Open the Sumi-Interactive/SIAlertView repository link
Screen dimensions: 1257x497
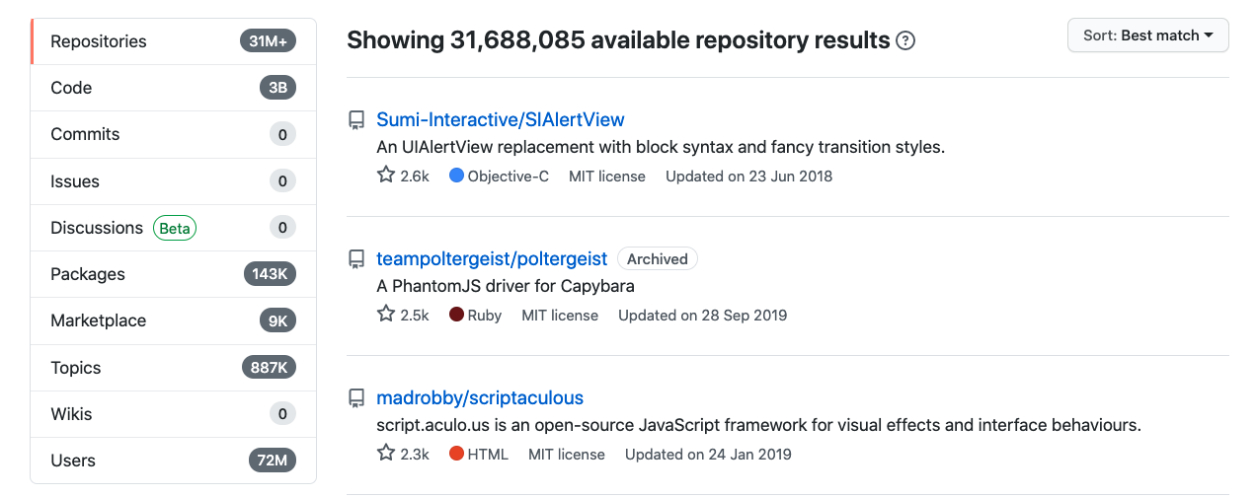coord(501,119)
